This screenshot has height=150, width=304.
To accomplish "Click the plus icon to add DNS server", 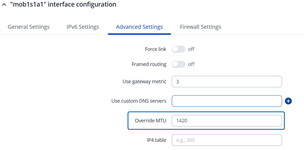I will tap(288, 101).
